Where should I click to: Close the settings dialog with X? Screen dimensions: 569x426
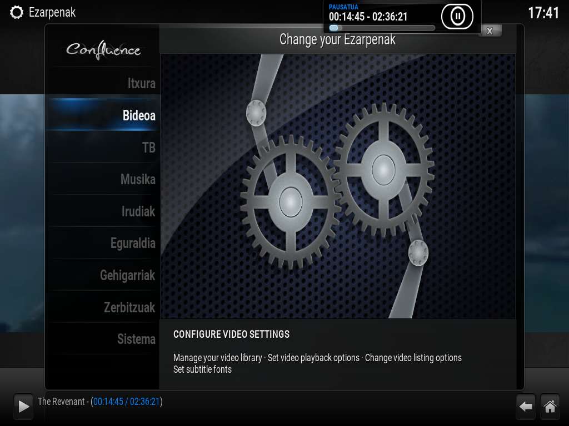point(490,31)
